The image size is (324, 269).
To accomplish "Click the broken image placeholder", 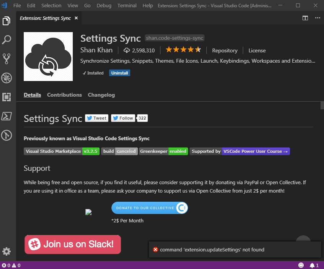I will (88, 212).
